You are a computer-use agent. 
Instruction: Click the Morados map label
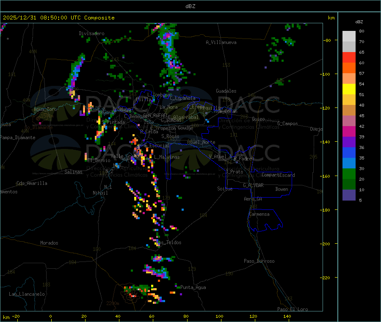(50, 243)
